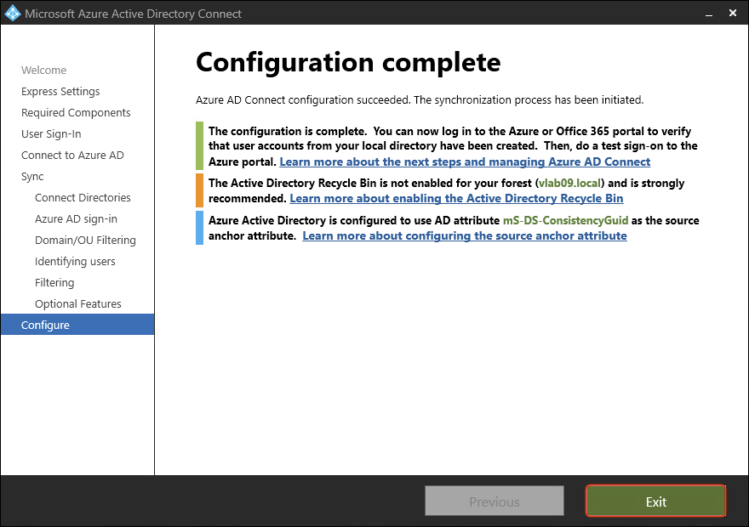Select the Identifying users sub-step
The width and height of the screenshot is (749, 527).
[x=75, y=261]
